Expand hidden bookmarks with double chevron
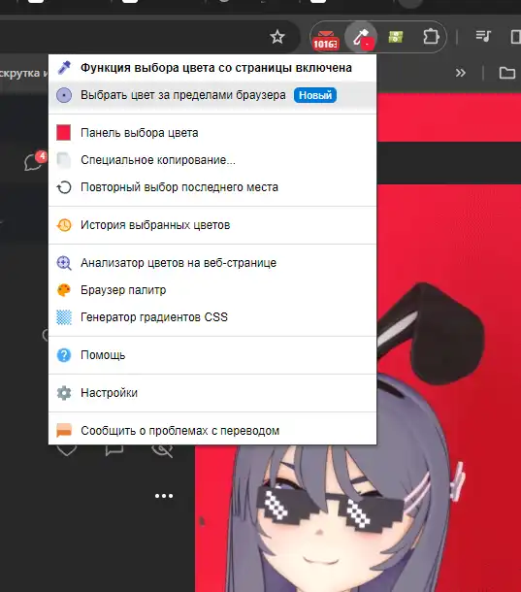This screenshot has height=592, width=521. [460, 73]
